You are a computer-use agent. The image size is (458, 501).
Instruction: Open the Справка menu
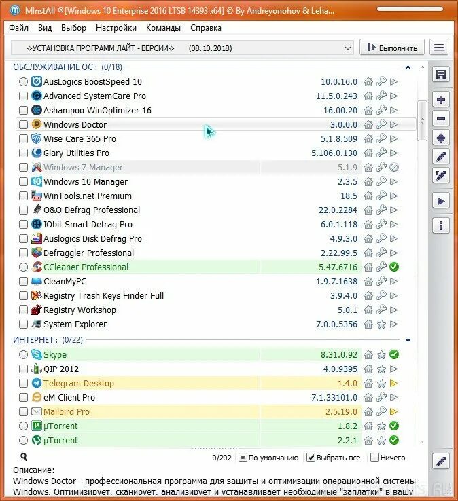(206, 28)
